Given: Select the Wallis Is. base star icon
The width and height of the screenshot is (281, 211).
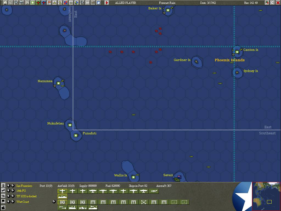Looking at the screenshot, I should coord(133,177).
